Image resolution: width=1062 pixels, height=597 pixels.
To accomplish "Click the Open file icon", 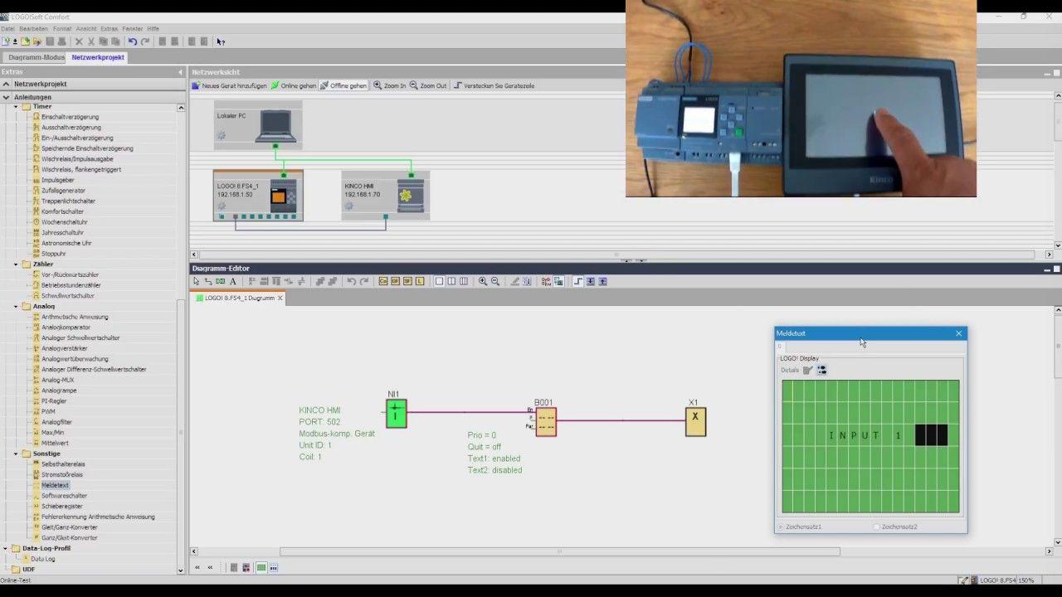I will [25, 41].
